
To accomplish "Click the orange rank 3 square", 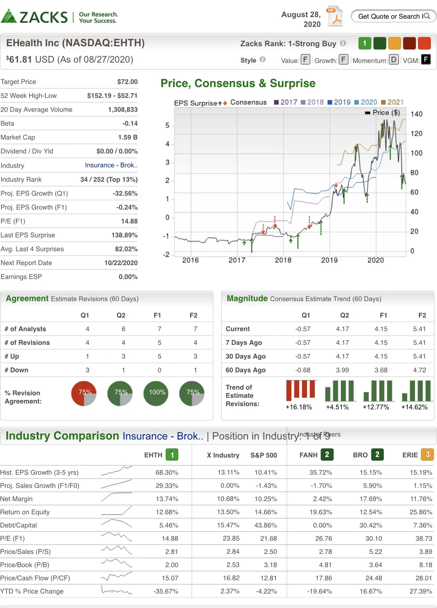I will pyautogui.click(x=394, y=43).
